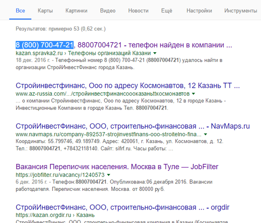Switch to the Карты tab

(45, 10)
